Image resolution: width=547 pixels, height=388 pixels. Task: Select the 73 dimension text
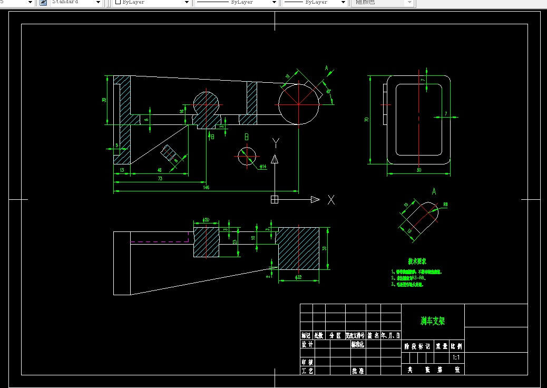tap(160, 179)
